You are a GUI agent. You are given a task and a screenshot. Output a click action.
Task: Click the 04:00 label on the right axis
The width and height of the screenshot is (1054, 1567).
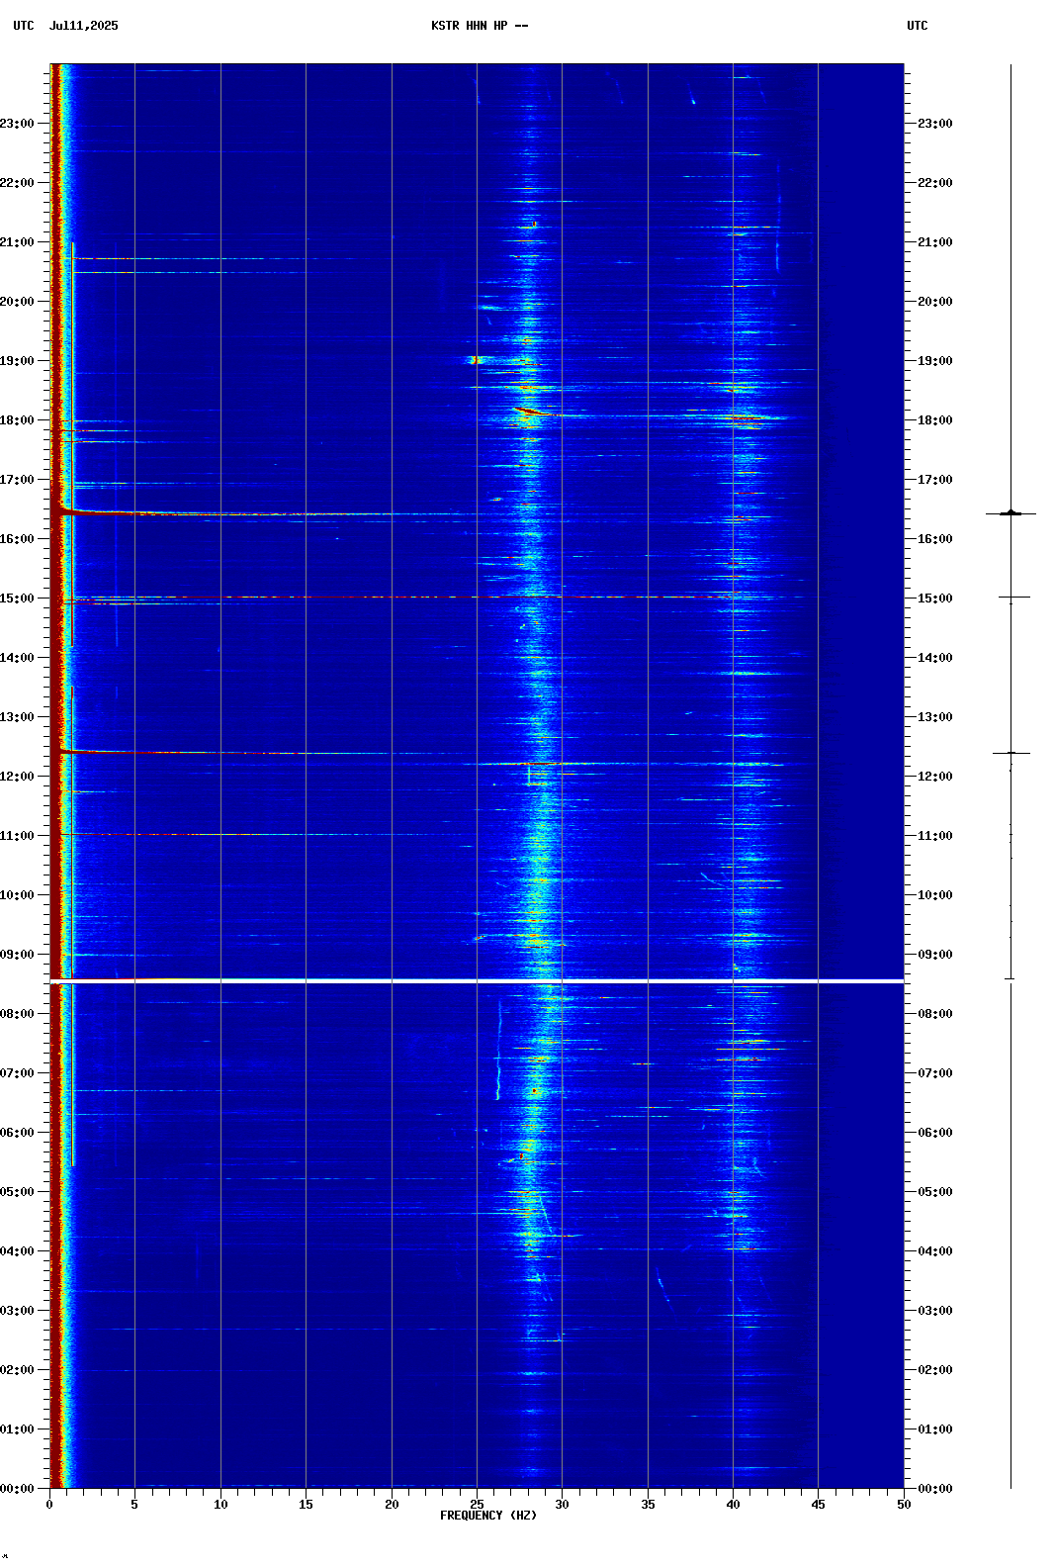tap(935, 1251)
